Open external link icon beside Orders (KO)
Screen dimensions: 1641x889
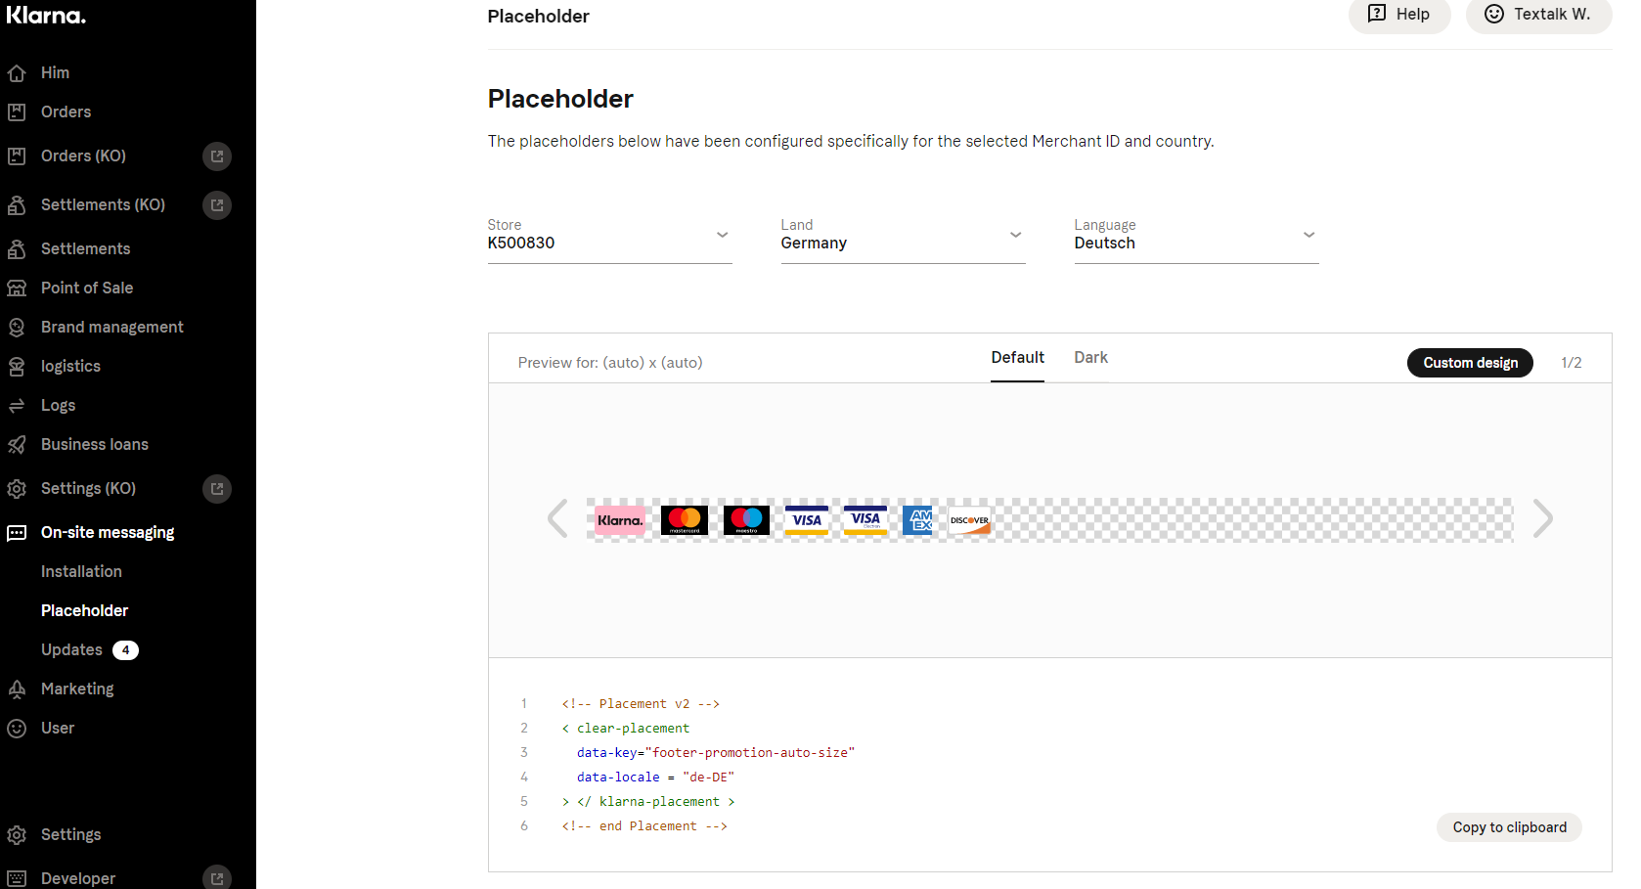(x=217, y=156)
